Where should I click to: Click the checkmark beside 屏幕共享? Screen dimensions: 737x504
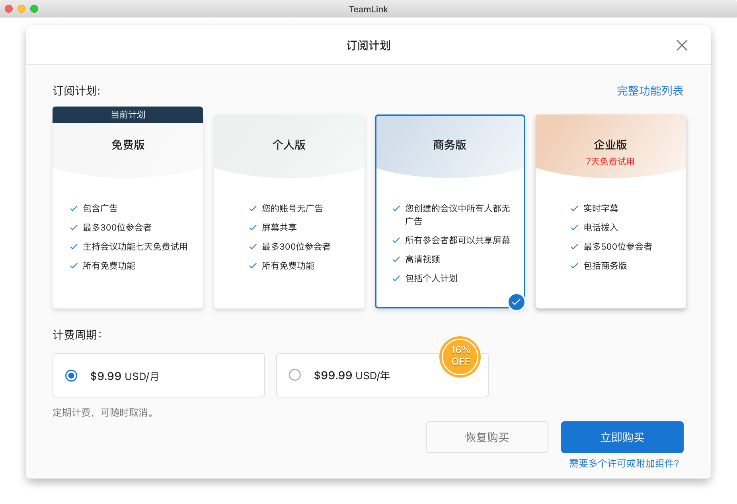tap(253, 228)
